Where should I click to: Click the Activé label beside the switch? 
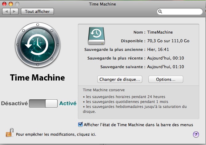(68, 104)
